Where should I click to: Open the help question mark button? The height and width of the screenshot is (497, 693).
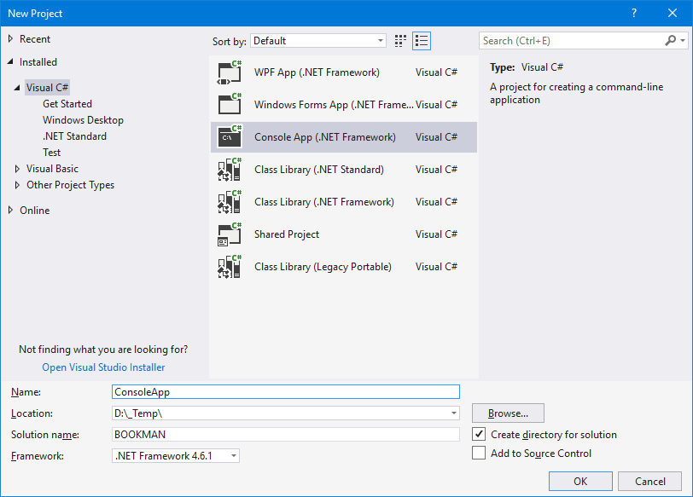coord(634,14)
